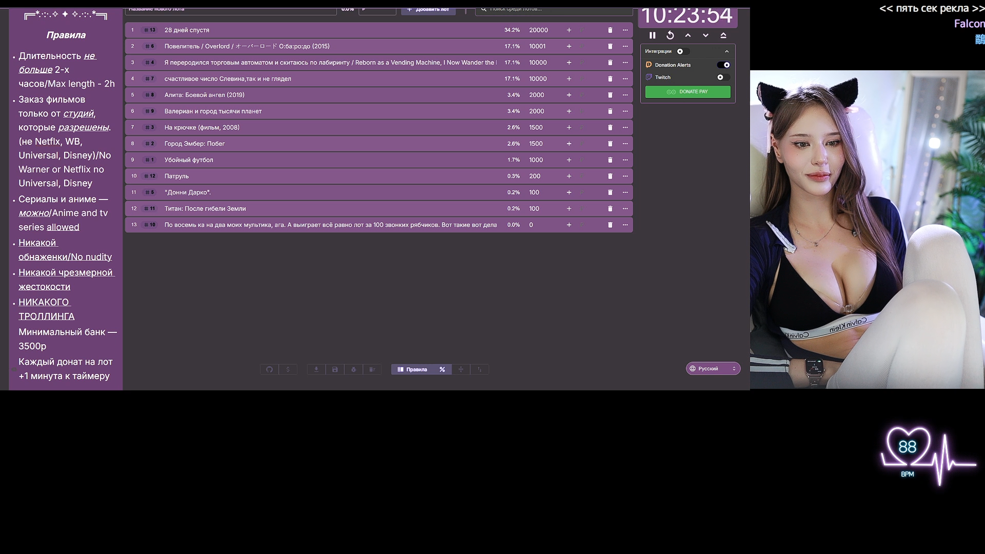Open the Русский language dropdown

click(713, 369)
